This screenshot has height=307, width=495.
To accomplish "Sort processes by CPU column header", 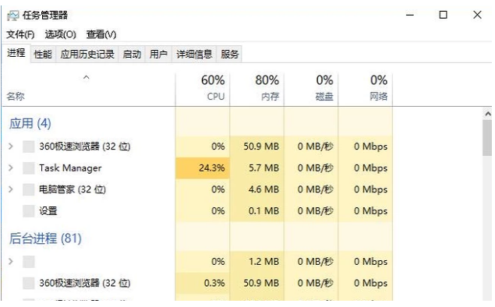I will (x=203, y=88).
